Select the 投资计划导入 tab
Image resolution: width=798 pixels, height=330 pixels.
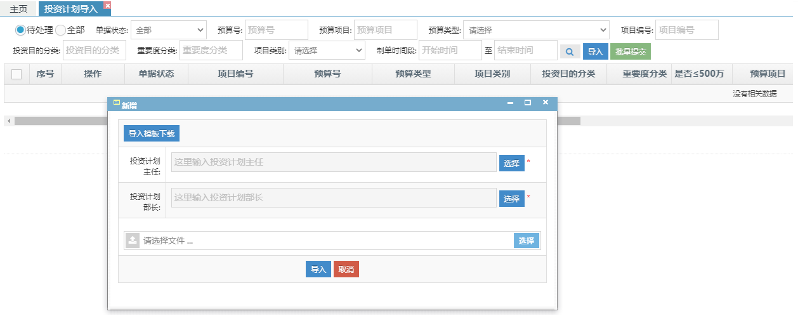pos(70,9)
